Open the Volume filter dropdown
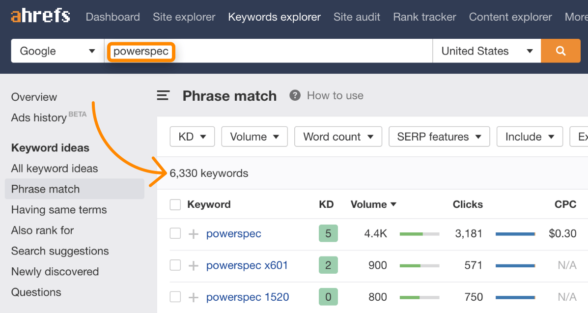This screenshot has width=588, height=313. click(x=254, y=137)
